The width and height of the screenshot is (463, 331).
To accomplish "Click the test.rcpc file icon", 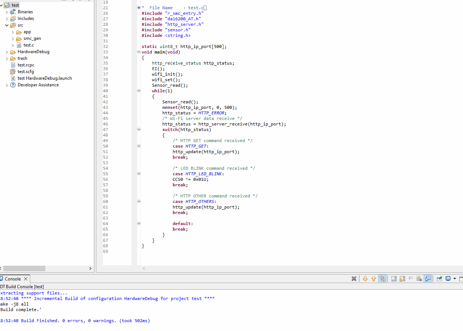I will 13,65.
